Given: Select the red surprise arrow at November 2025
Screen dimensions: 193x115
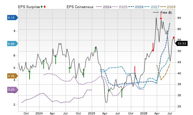Looking at the screenshot, I should pos(135,70).
